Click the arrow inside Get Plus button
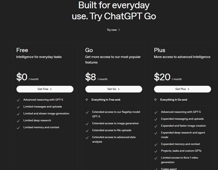The height and width of the screenshot is (170, 218). click(x=188, y=89)
